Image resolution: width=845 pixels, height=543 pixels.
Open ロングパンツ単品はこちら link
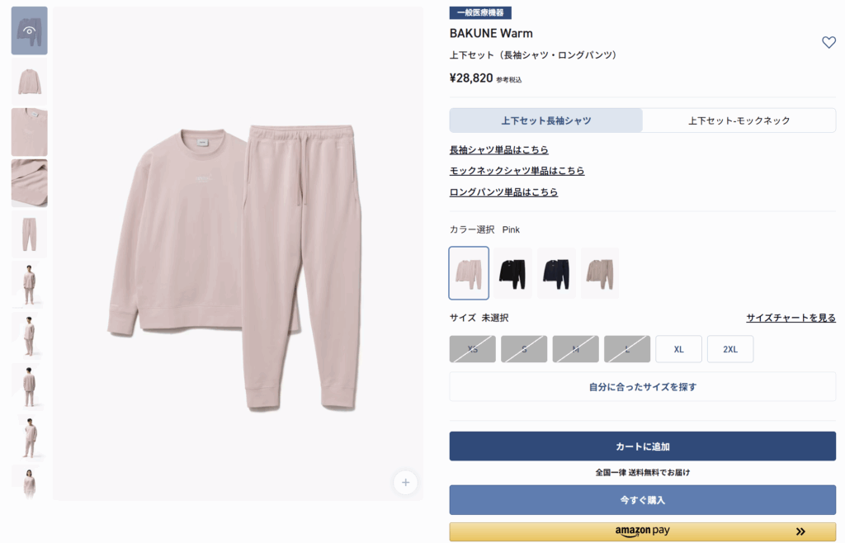(504, 191)
